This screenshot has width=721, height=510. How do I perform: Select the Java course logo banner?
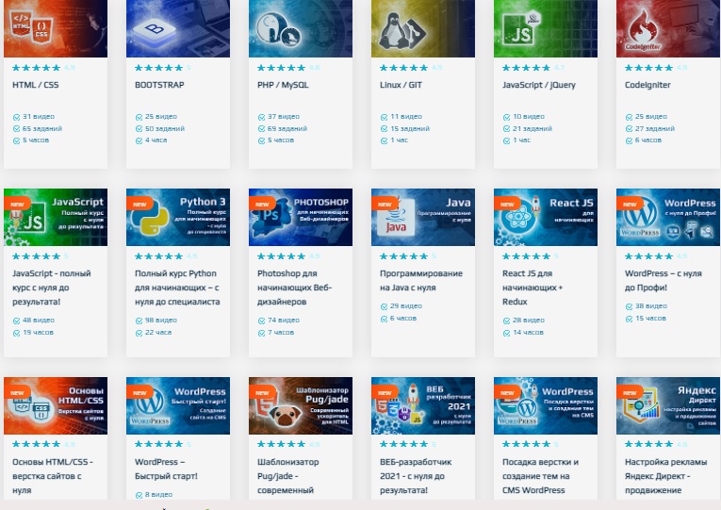click(x=423, y=217)
